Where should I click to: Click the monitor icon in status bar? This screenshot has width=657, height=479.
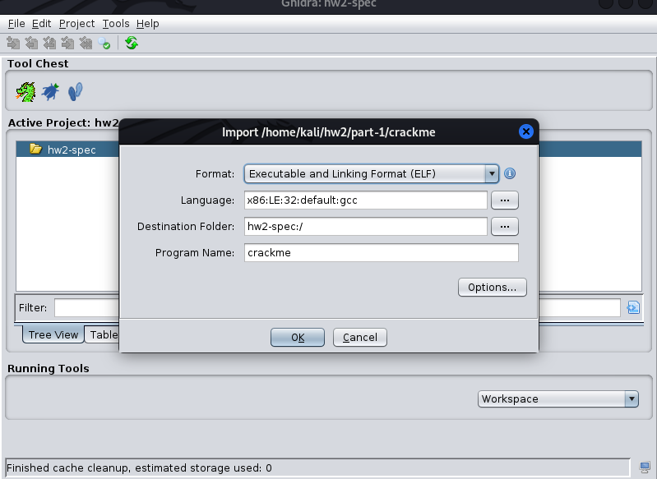tap(645, 467)
